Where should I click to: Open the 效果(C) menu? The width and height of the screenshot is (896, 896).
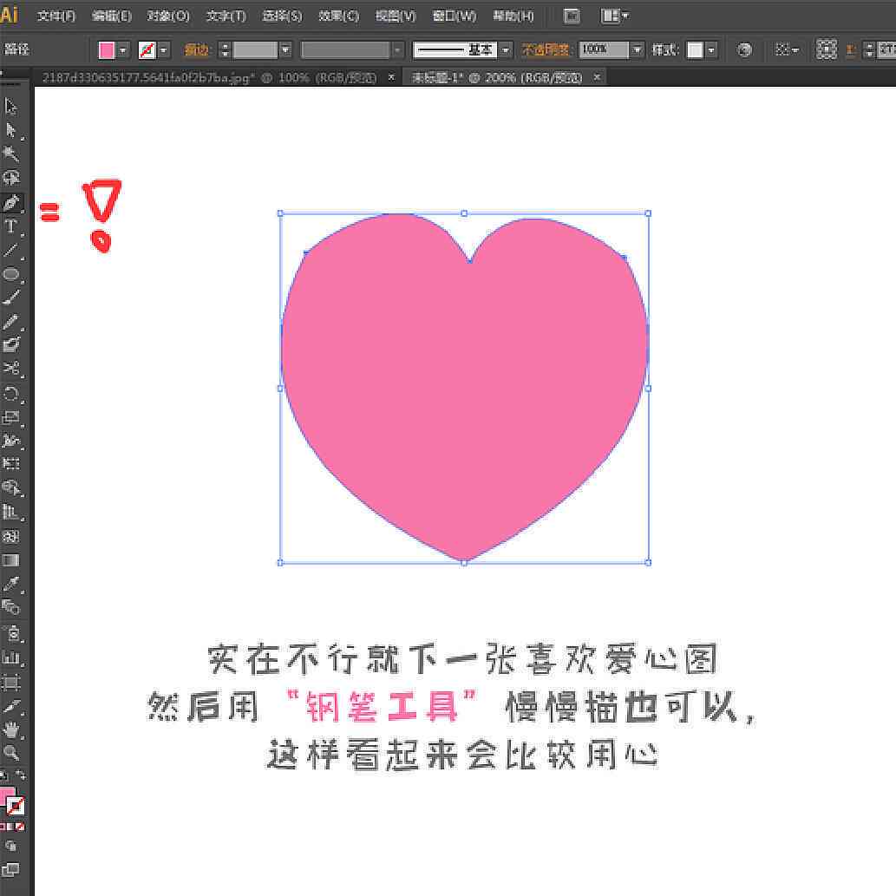[338, 16]
